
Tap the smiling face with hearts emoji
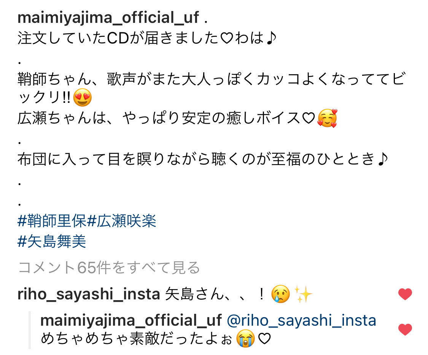click(328, 118)
